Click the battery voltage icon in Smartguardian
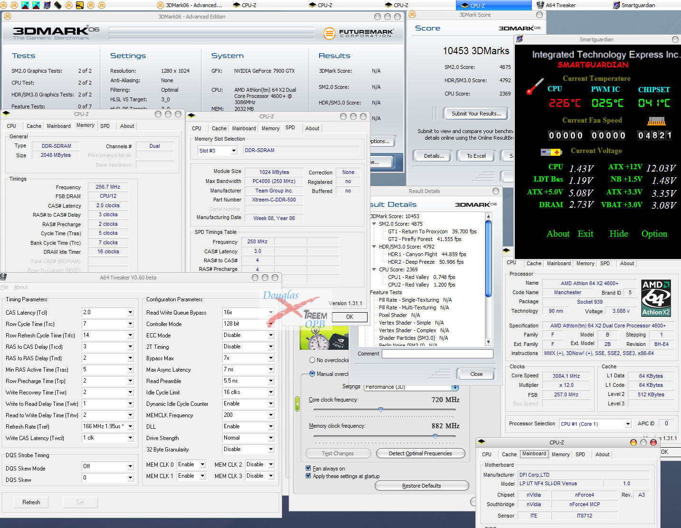The width and height of the screenshot is (681, 528). pyautogui.click(x=551, y=152)
